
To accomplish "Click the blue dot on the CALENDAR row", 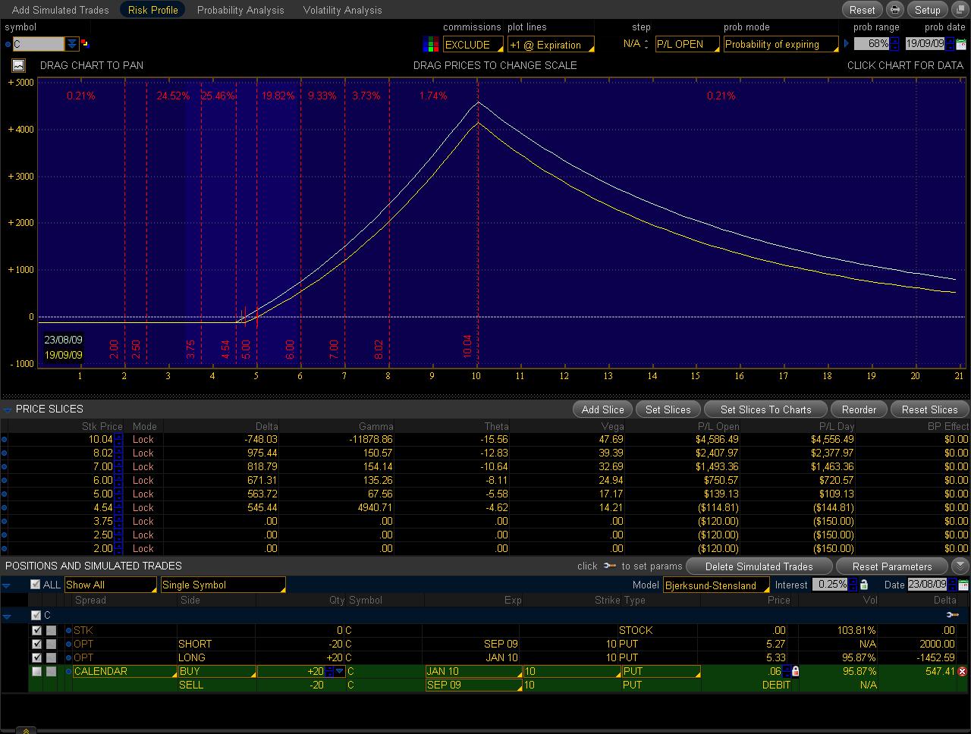I will [x=68, y=671].
